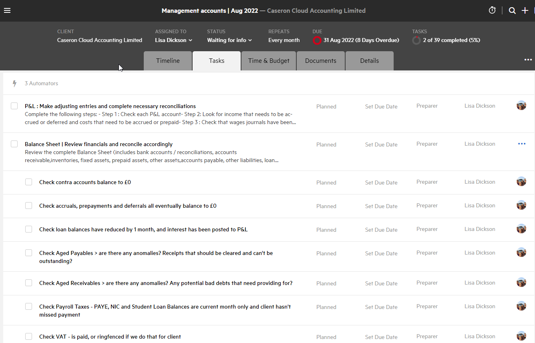
Task: Click Lisa Dickson on Check VAT row
Action: click(480, 336)
